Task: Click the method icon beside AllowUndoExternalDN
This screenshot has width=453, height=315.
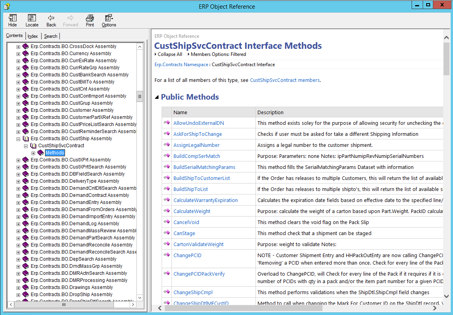Action: pyautogui.click(x=167, y=122)
